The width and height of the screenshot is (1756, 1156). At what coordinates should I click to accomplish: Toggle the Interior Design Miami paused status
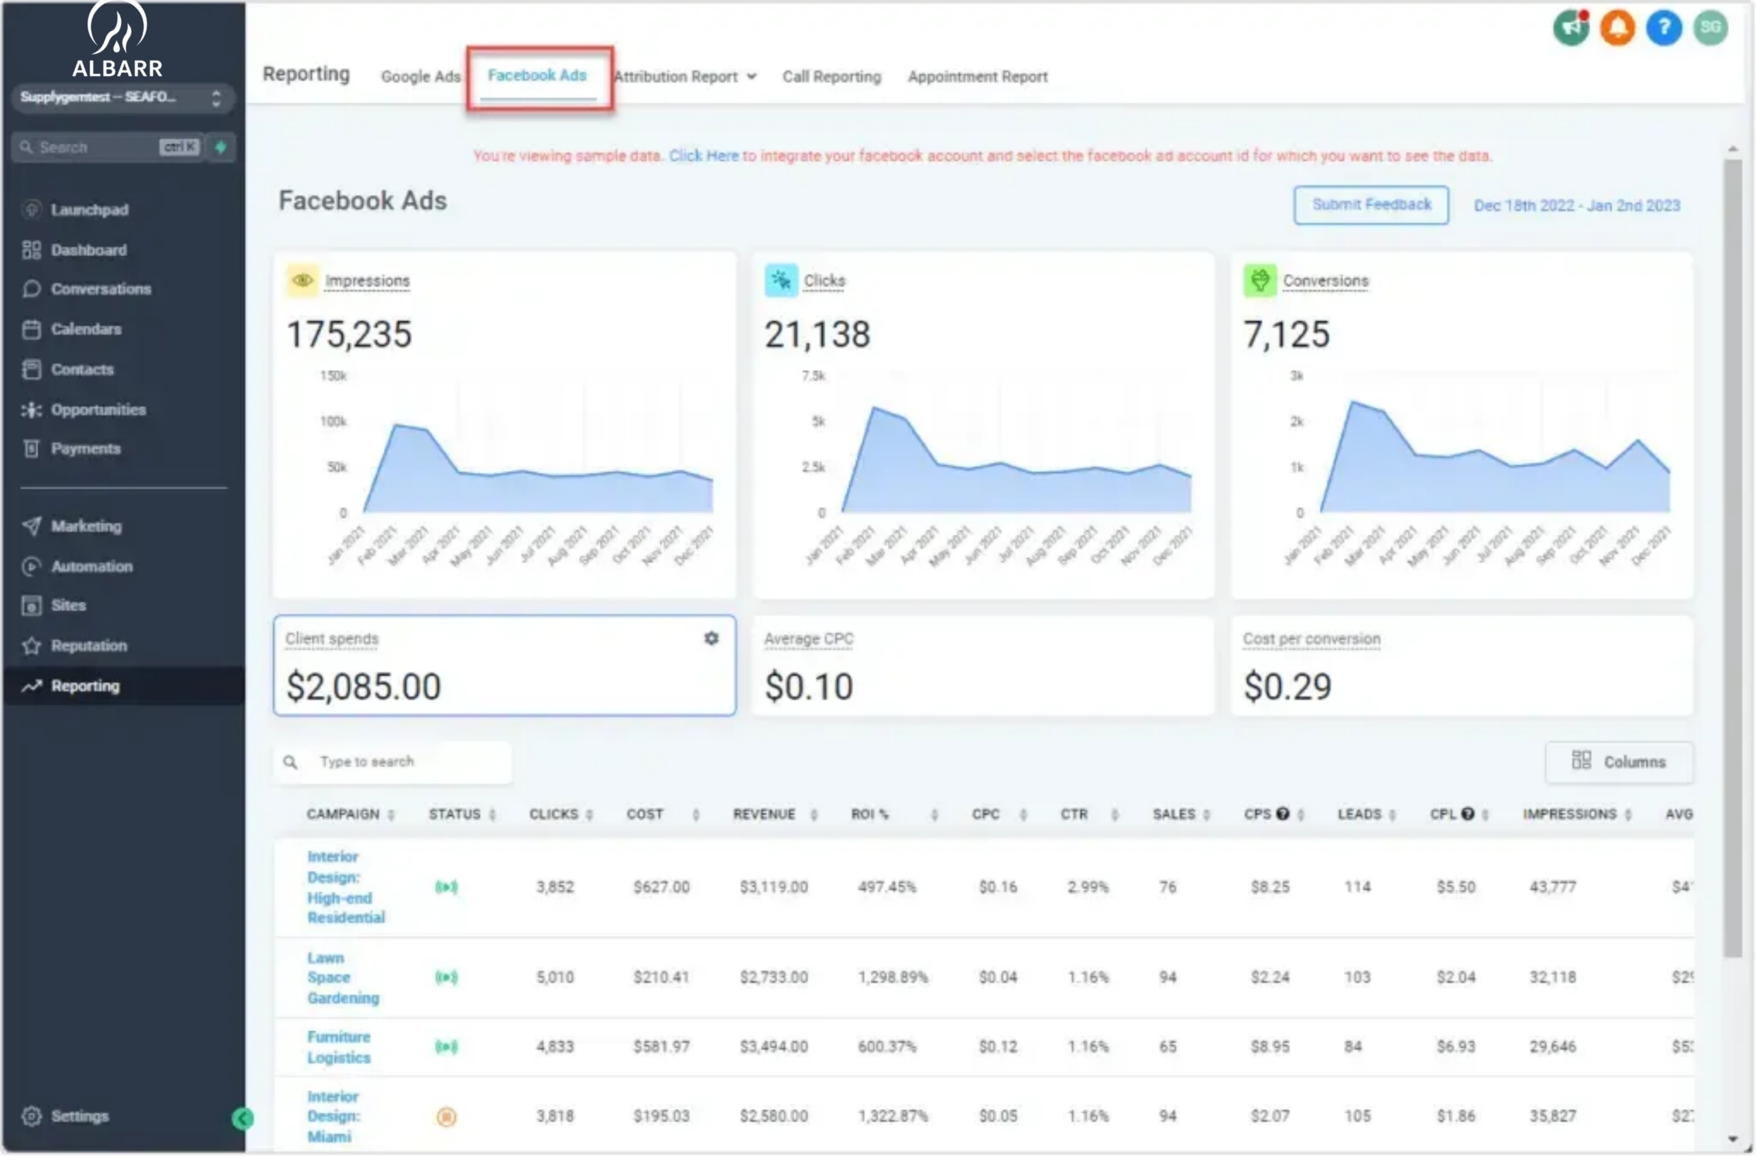pyautogui.click(x=446, y=1117)
